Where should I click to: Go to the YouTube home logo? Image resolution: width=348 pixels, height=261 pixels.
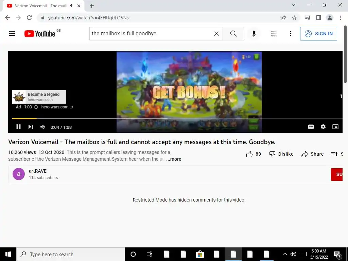pyautogui.click(x=40, y=34)
